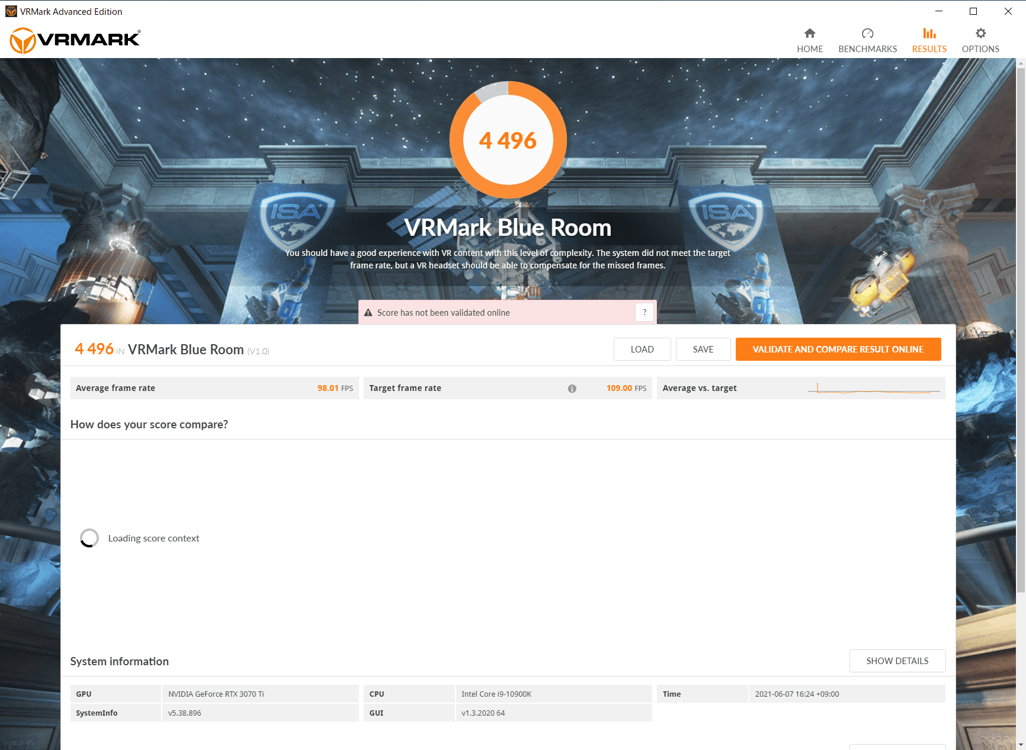This screenshot has height=750, width=1026.
Task: Switch to the Benchmarks tab
Action: click(867, 40)
